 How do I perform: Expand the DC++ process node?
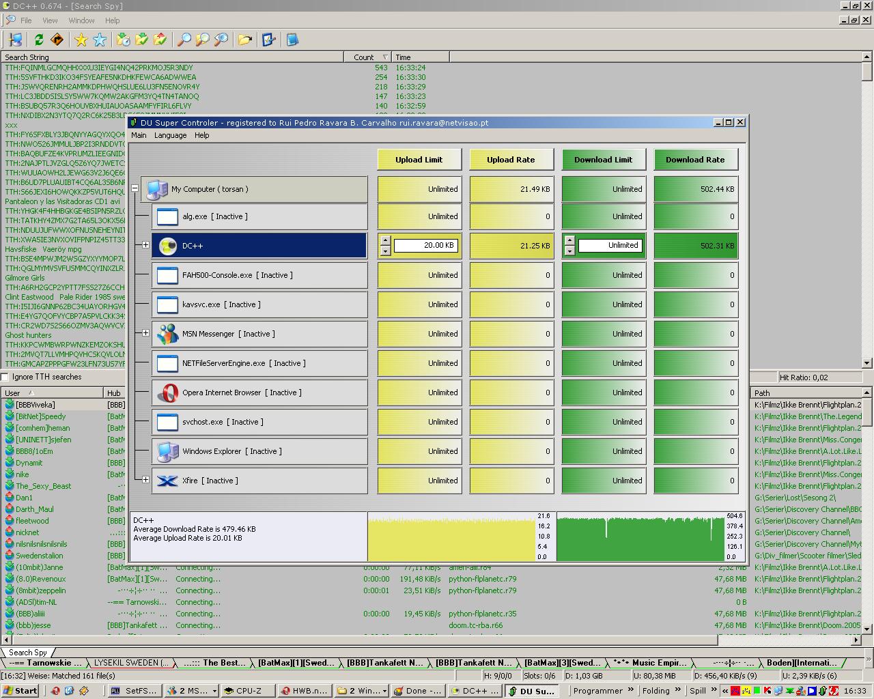[x=145, y=245]
